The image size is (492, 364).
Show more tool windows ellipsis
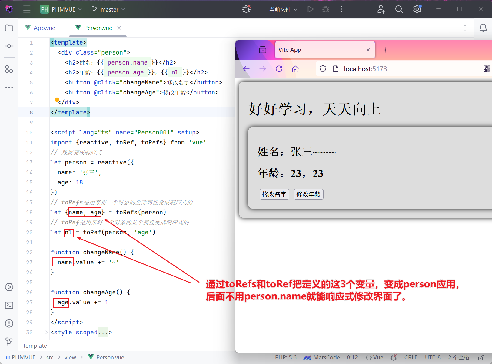pyautogui.click(x=9, y=87)
